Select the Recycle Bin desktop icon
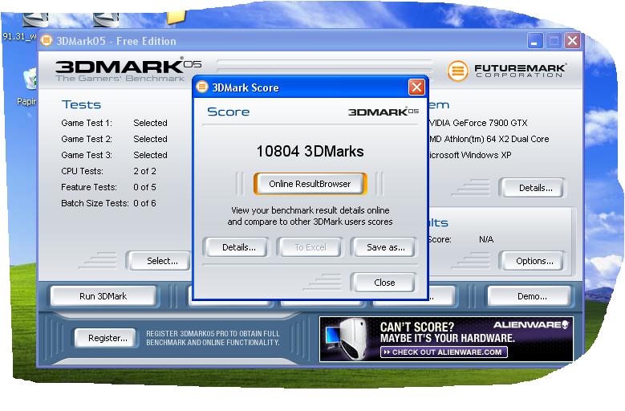This screenshot has width=625, height=411. pyautogui.click(x=29, y=86)
